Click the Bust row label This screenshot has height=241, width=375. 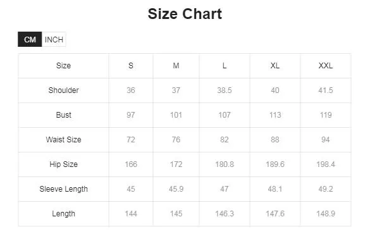(63, 115)
